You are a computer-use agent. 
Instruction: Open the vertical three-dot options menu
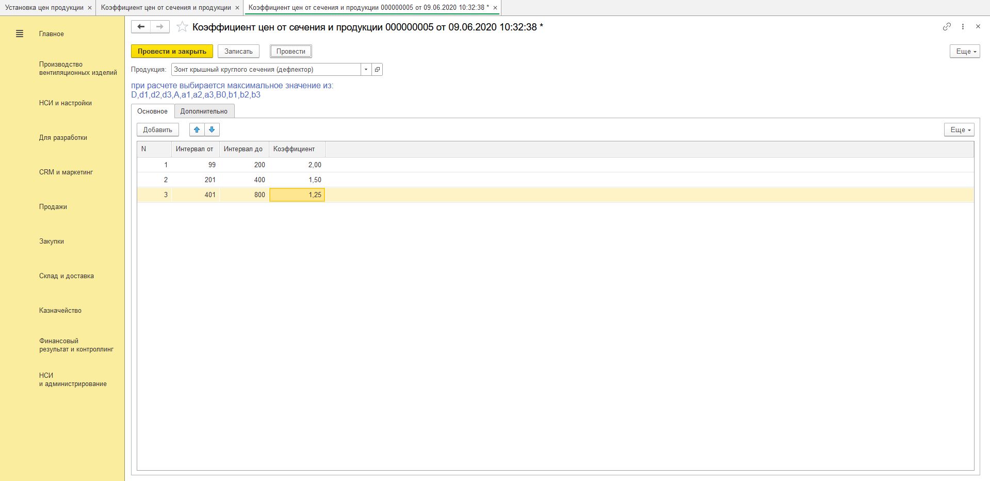[963, 27]
